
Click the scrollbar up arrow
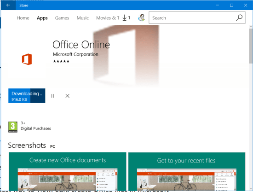(x=251, y=27)
